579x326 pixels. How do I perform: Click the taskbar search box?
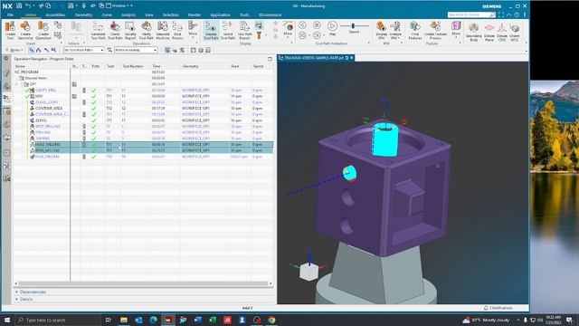(x=58, y=320)
